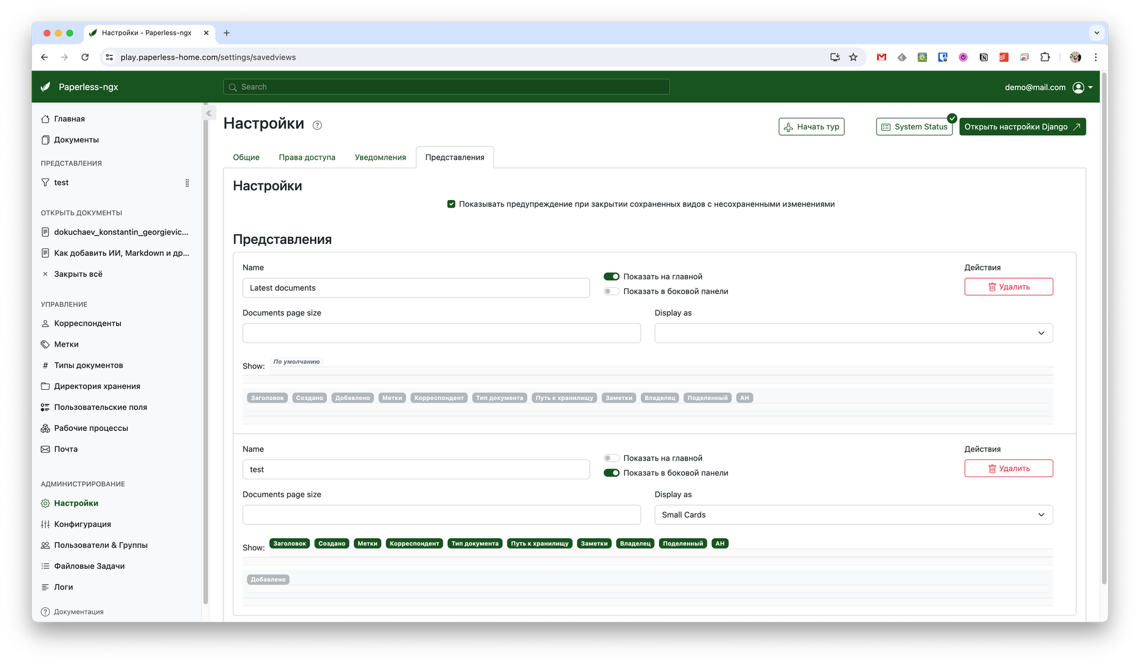This screenshot has height=664, width=1140.
Task: Collapse the sidebar using double-chevron icon
Action: [x=209, y=113]
